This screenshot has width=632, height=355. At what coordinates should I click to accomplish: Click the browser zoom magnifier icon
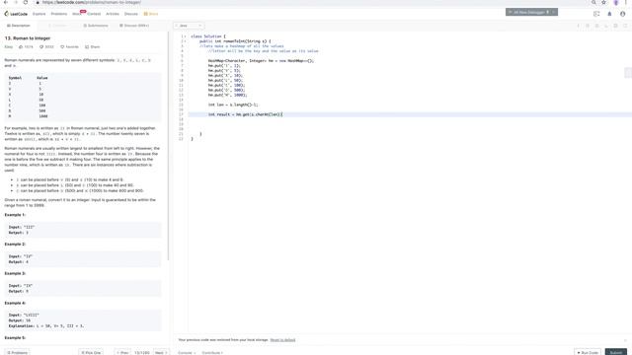click(593, 2)
